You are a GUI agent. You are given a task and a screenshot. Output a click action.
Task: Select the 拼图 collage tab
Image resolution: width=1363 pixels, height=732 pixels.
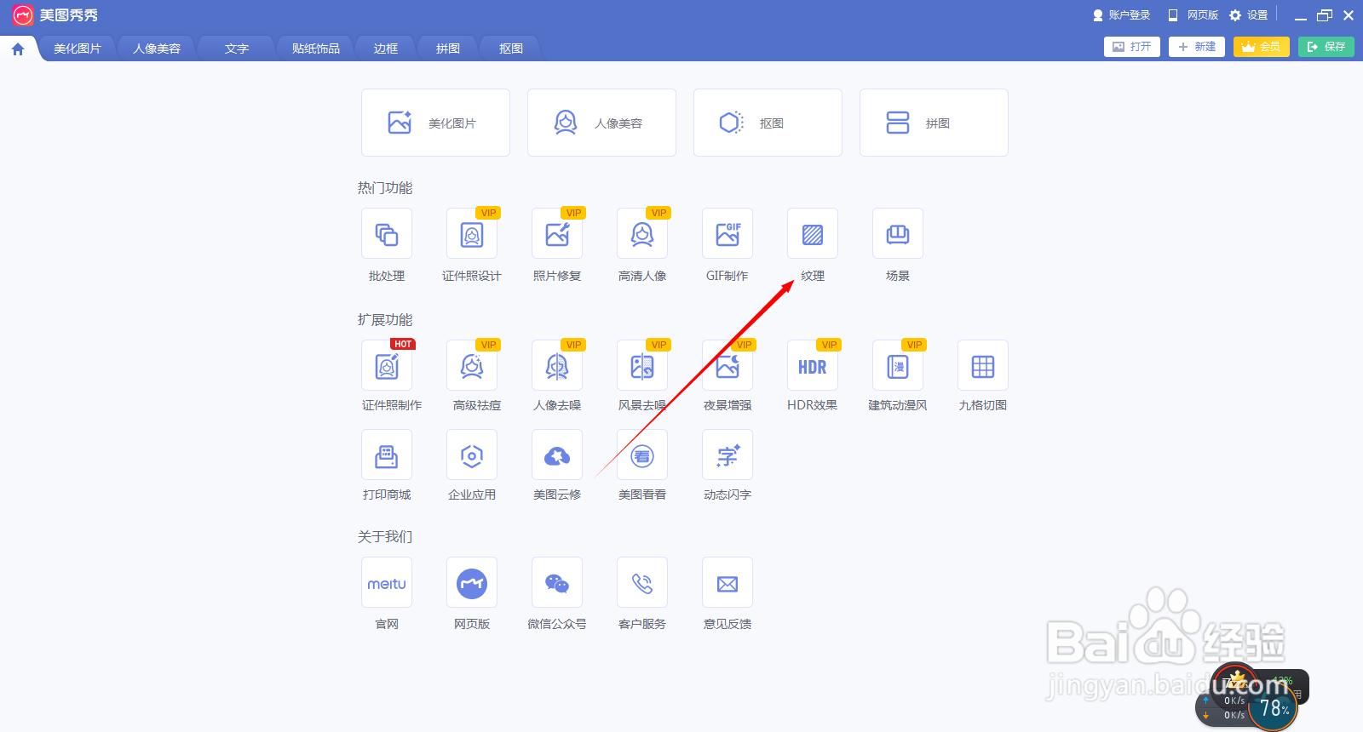point(448,49)
